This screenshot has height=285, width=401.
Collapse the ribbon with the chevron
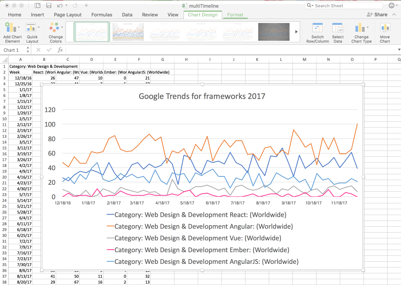pyautogui.click(x=394, y=15)
